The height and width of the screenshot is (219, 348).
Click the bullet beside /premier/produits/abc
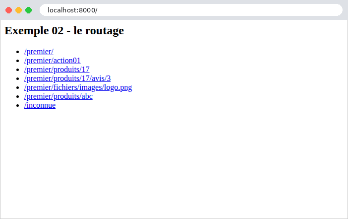[x=18, y=96]
